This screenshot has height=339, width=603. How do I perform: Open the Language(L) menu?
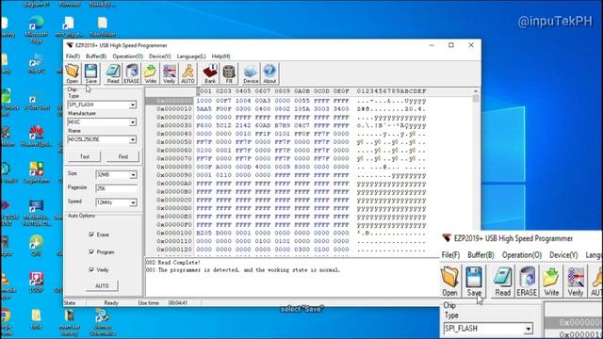pos(191,56)
